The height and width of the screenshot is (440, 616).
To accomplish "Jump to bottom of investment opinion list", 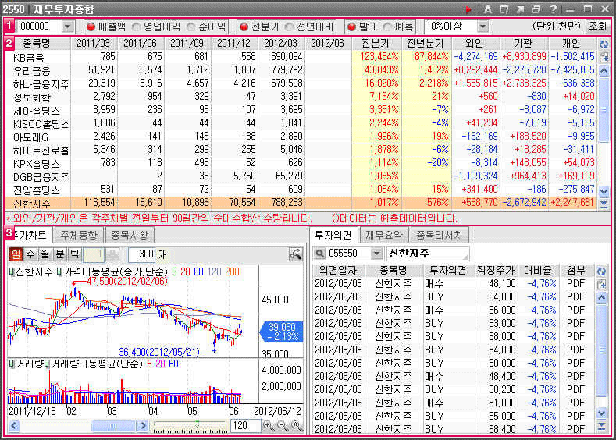I will tap(601, 426).
